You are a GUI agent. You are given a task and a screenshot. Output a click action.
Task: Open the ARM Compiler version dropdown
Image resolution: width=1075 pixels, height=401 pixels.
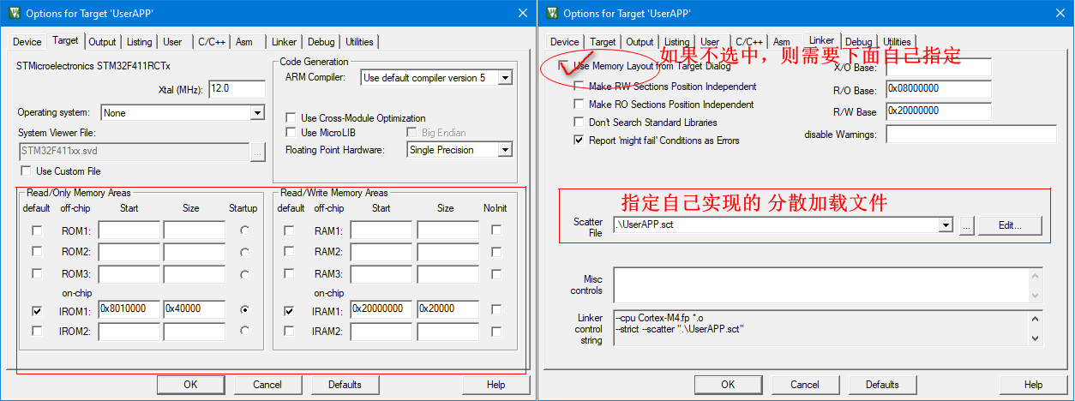tap(505, 78)
